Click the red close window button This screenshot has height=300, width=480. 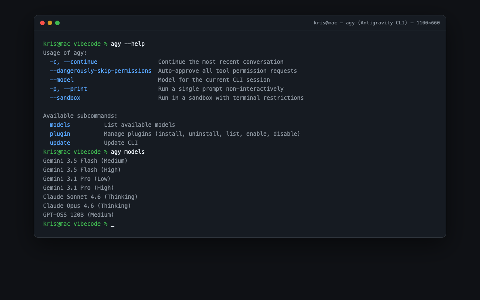(42, 23)
